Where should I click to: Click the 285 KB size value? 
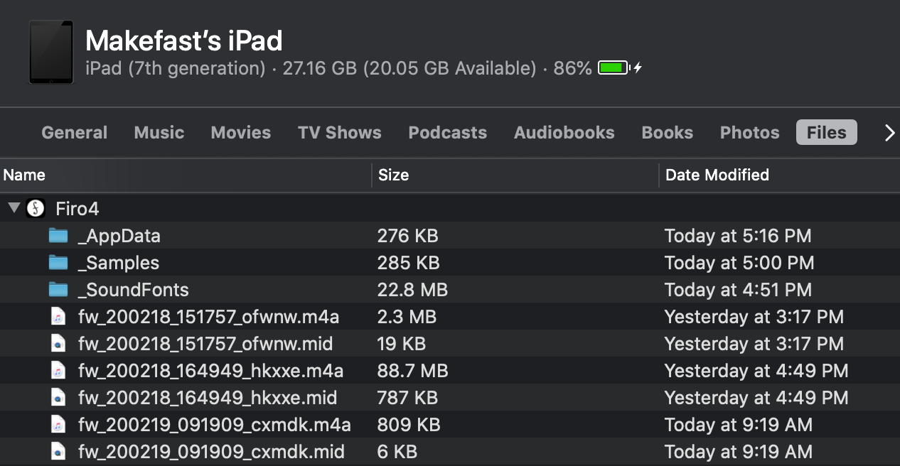[x=408, y=263]
